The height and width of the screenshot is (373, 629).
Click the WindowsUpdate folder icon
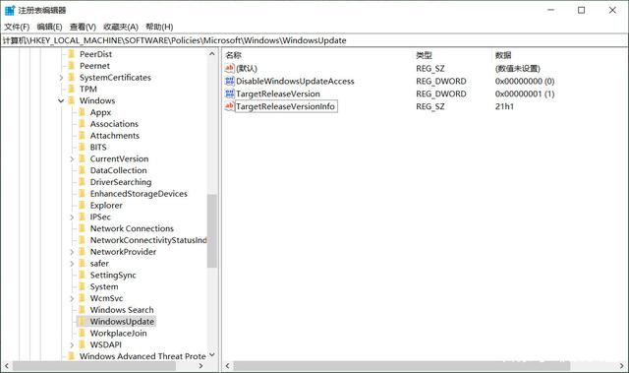(82, 321)
